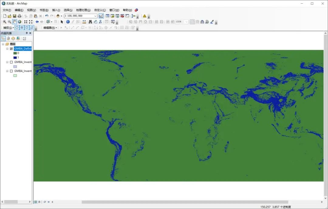Viewport: 328px width, 209px height.
Task: Select the Zoom In tool
Action: click(x=4, y=22)
